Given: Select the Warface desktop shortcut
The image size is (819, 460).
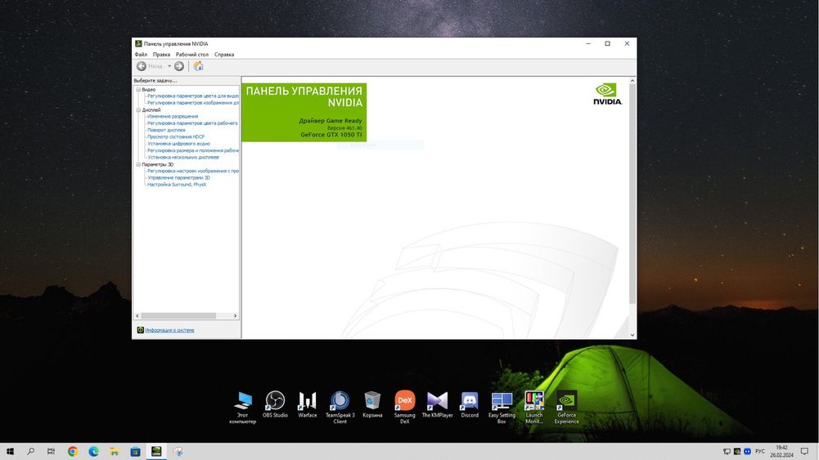Looking at the screenshot, I should [x=308, y=404].
